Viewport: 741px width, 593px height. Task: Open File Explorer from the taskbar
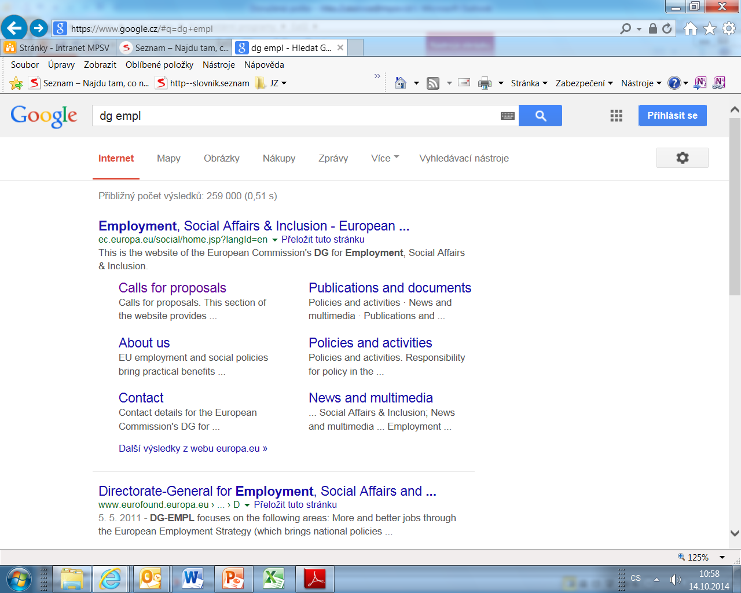tap(72, 579)
